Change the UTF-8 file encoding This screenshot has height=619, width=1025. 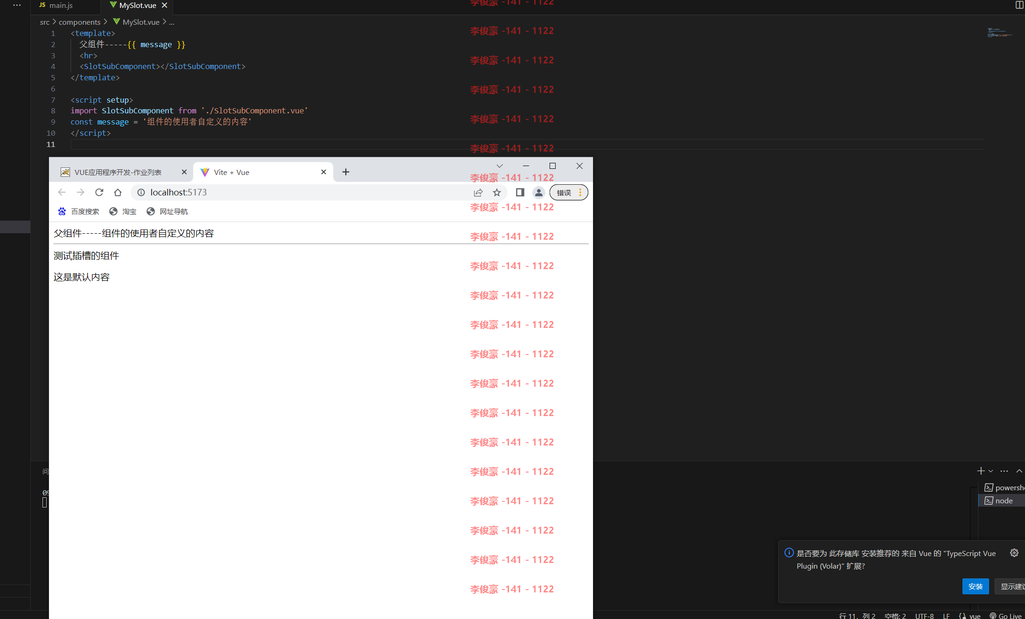pyautogui.click(x=924, y=616)
